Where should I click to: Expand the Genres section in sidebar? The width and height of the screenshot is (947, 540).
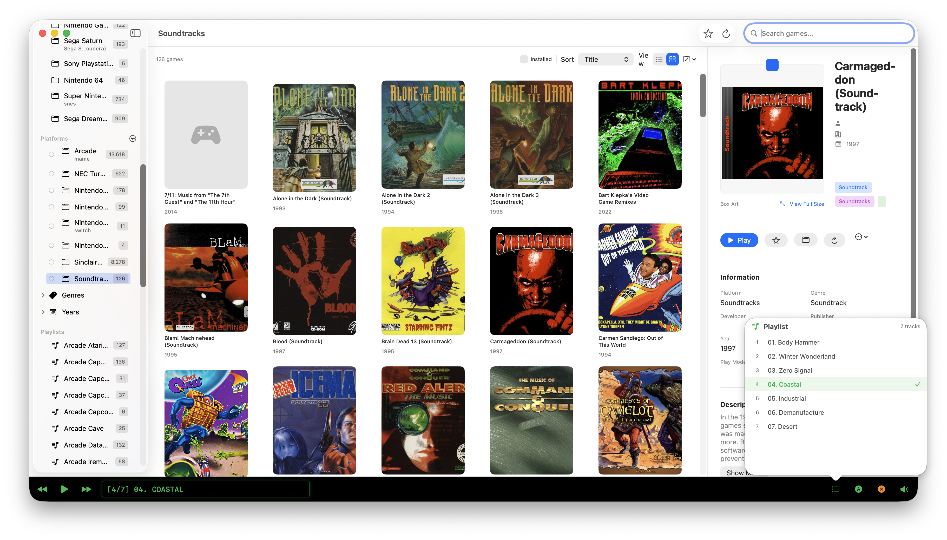point(43,295)
